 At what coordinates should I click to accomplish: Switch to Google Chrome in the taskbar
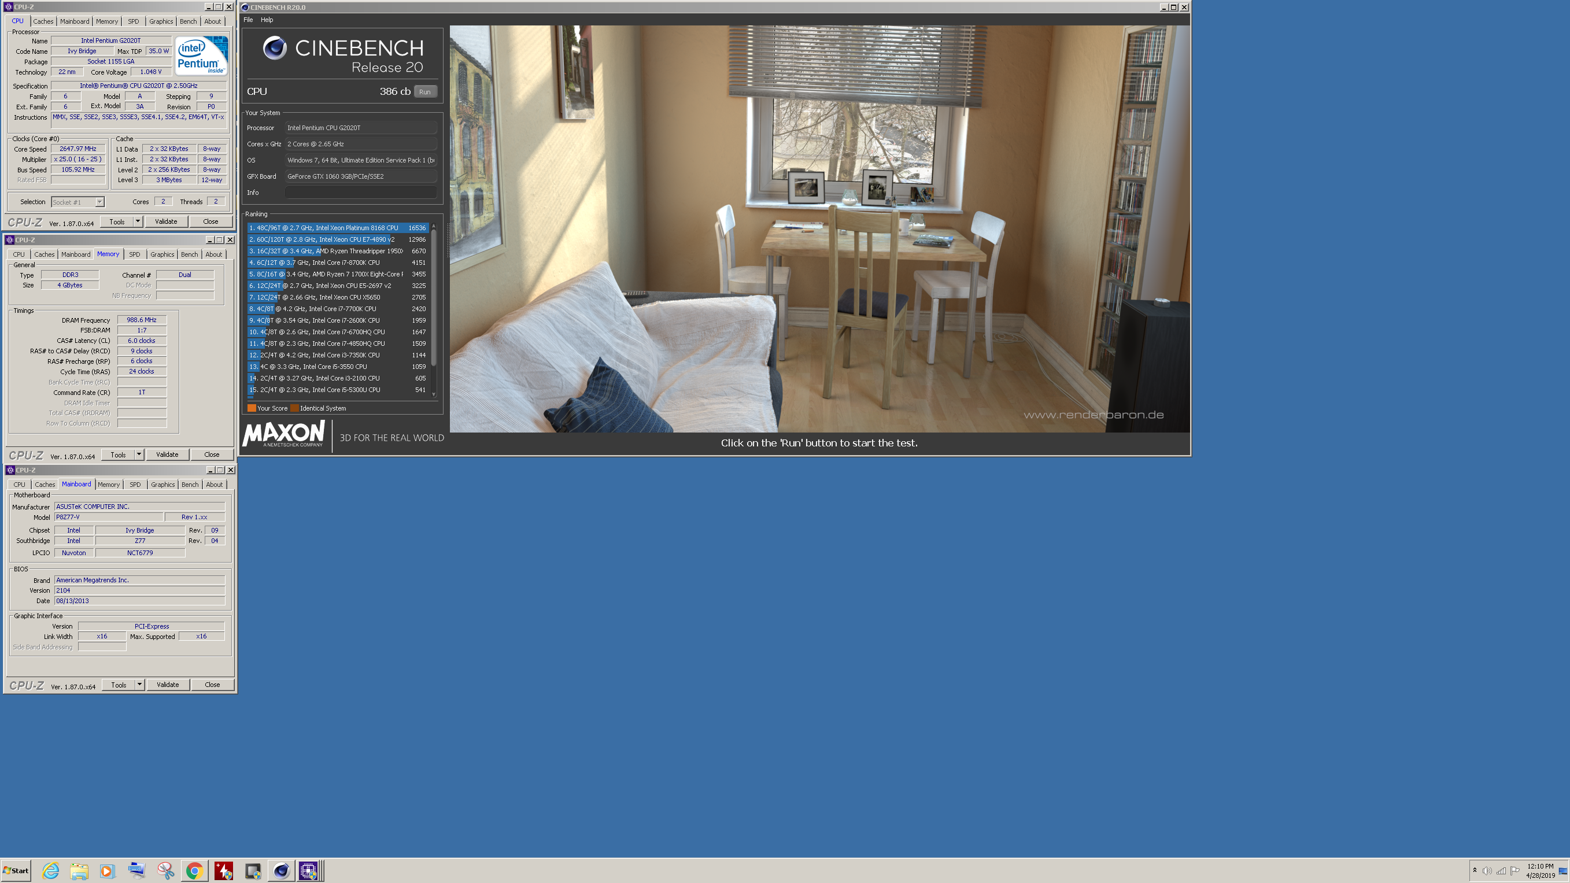coord(194,871)
